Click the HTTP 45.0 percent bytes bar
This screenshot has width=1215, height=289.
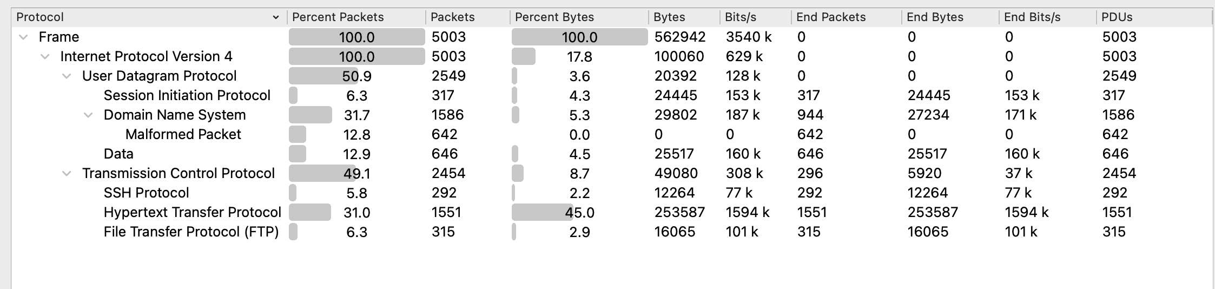(x=542, y=212)
